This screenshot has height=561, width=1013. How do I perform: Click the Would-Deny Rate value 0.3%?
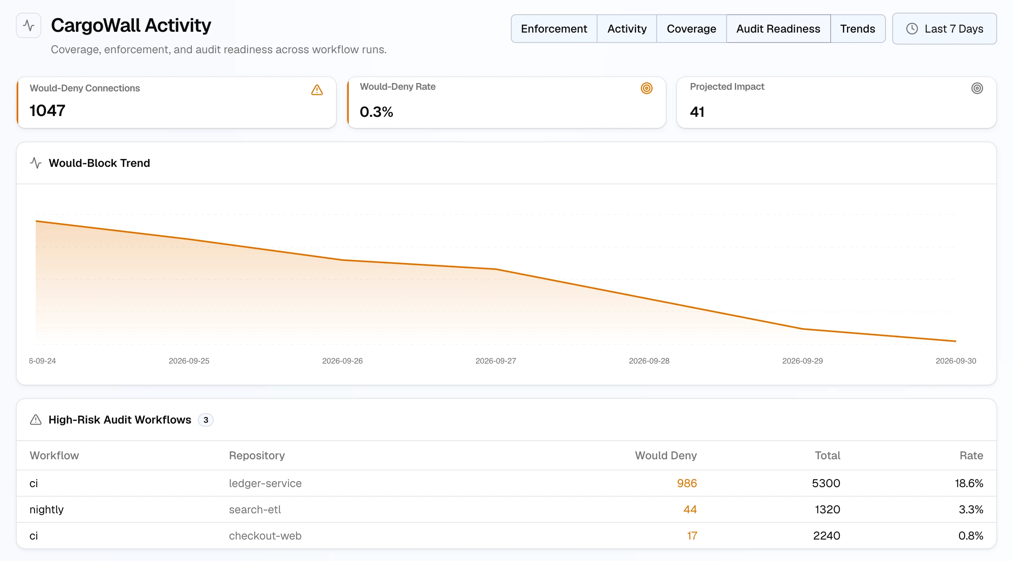coord(376,112)
